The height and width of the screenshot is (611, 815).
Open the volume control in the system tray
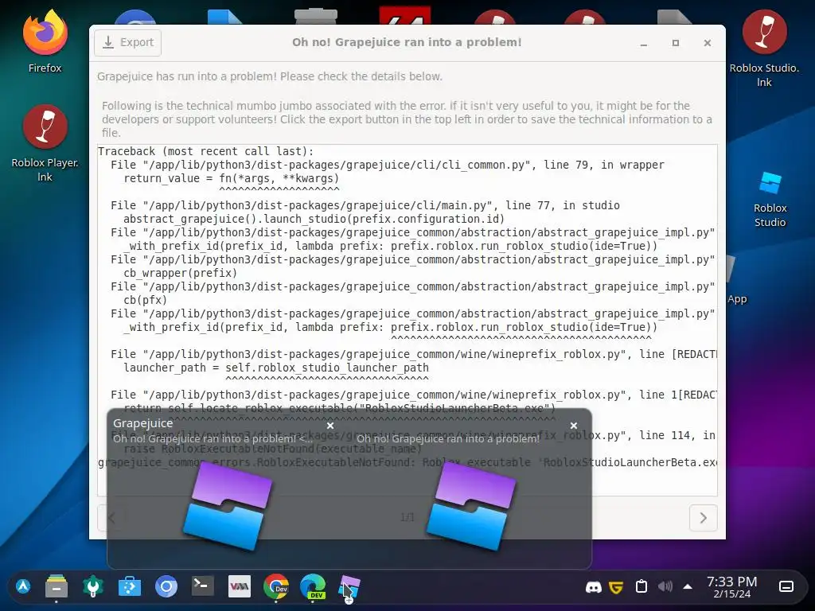(665, 586)
